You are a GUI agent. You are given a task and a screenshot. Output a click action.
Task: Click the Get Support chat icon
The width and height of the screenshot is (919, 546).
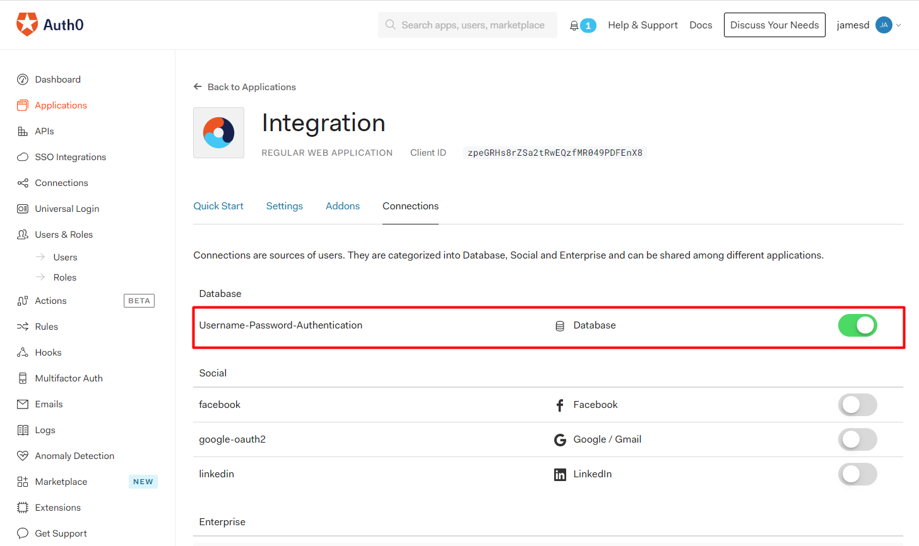tap(23, 533)
